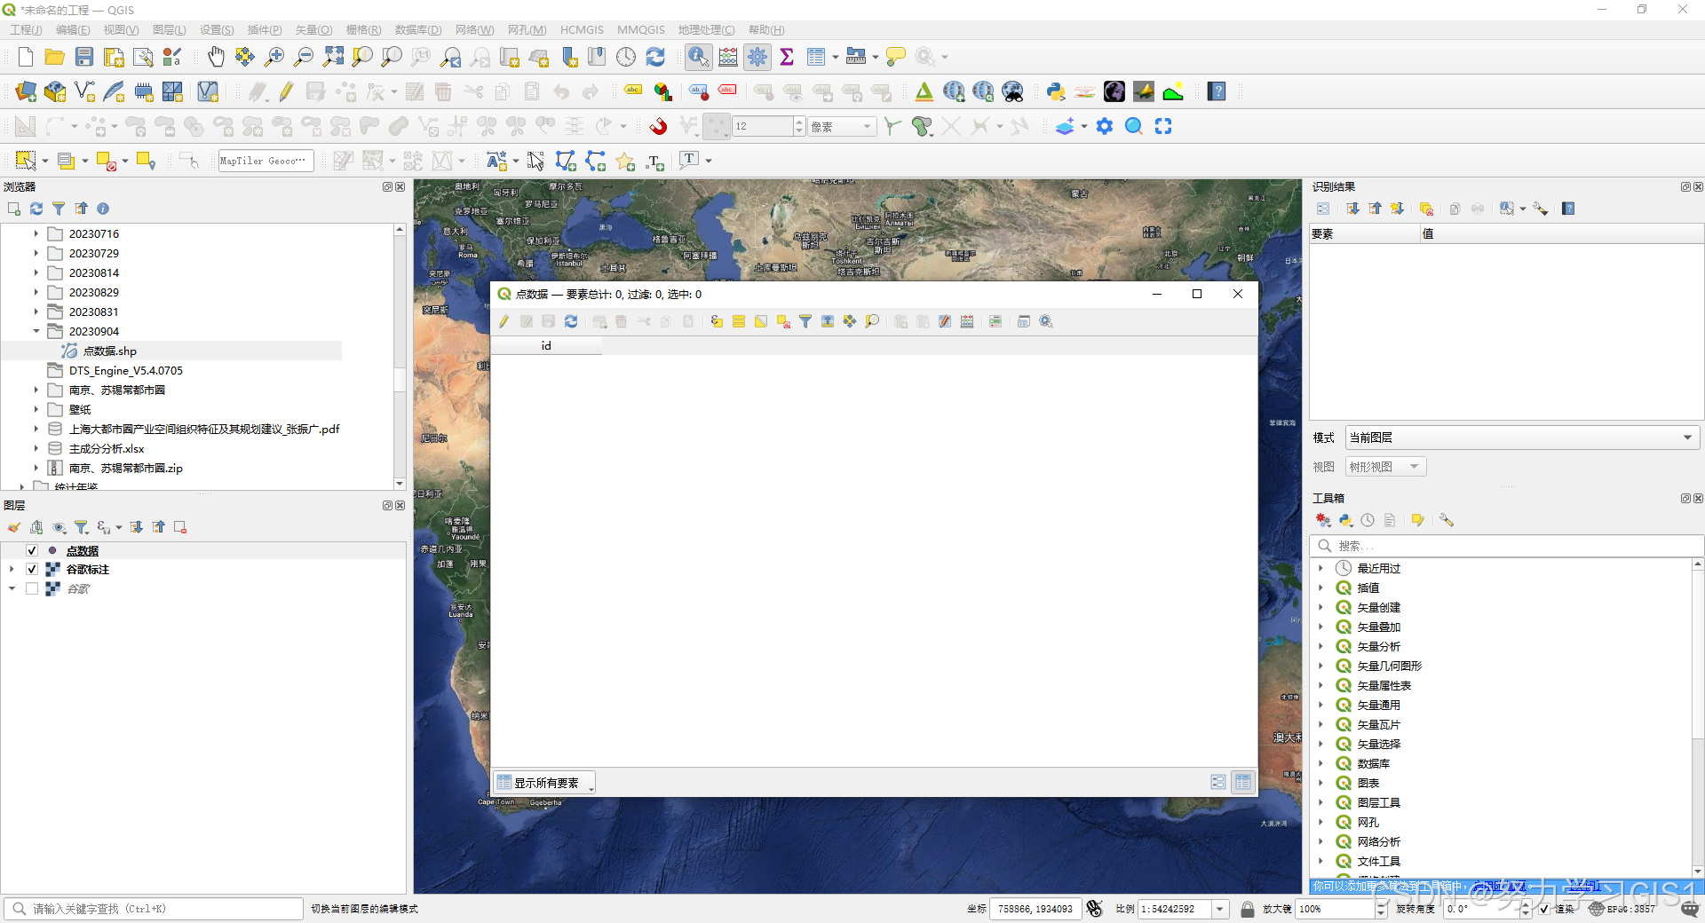This screenshot has width=1705, height=923.
Task: Click the messages log icon
Action: (x=1690, y=909)
